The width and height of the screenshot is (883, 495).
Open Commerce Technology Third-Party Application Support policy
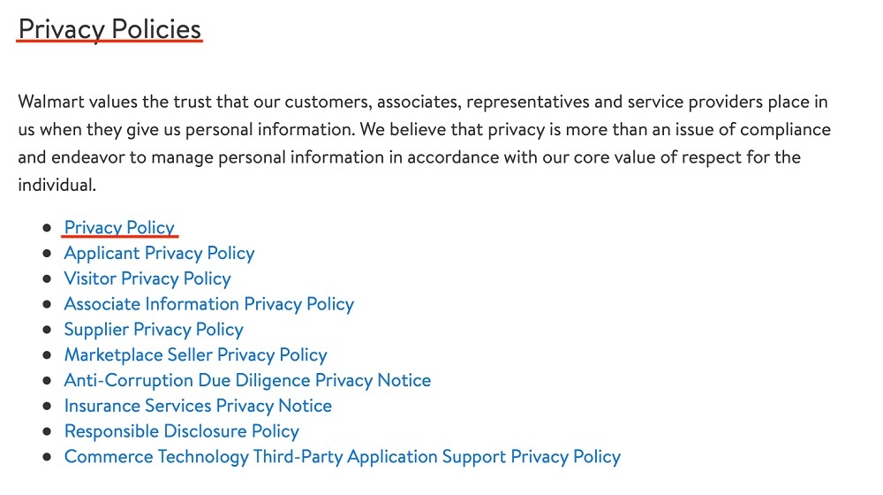343,456
